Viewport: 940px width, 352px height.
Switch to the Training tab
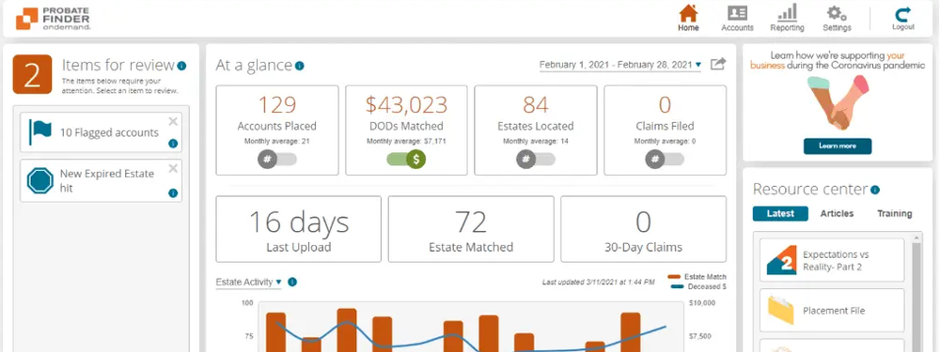click(x=895, y=214)
